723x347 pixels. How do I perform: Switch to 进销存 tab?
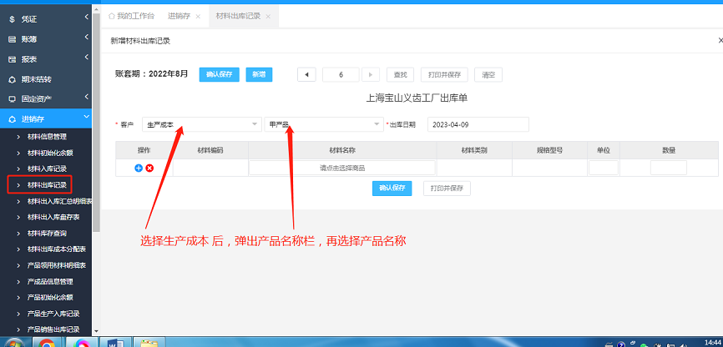[179, 16]
